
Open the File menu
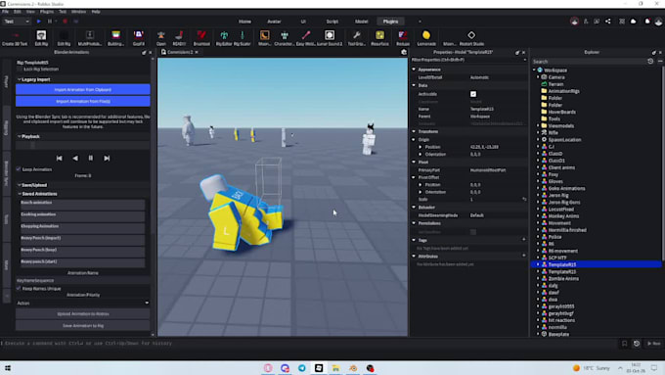tap(5, 12)
